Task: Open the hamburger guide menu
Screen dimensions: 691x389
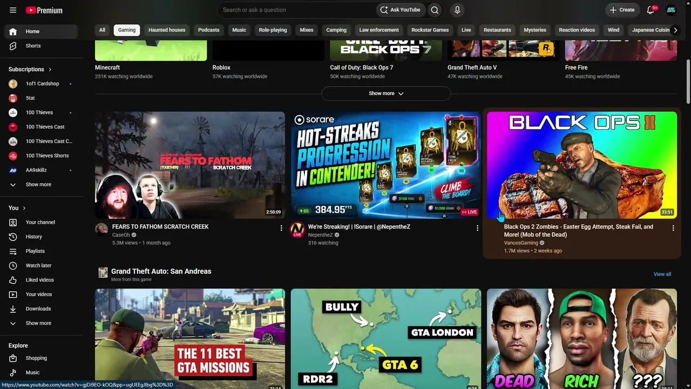Action: coord(13,10)
